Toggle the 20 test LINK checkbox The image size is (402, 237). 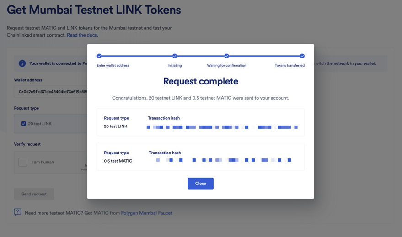[24, 124]
